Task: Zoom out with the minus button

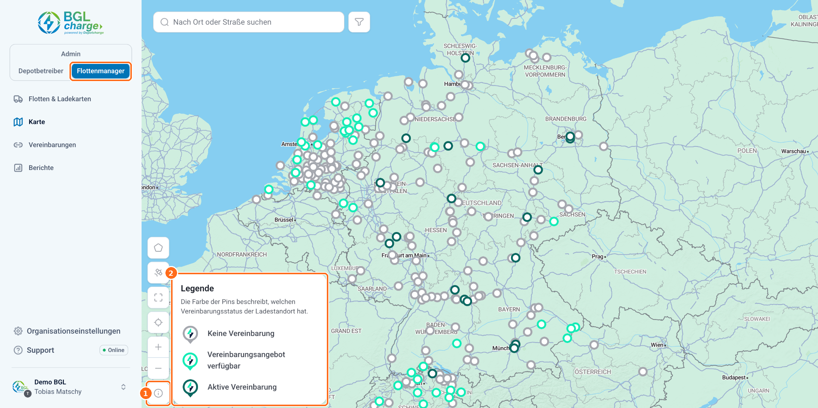Action: tap(158, 368)
